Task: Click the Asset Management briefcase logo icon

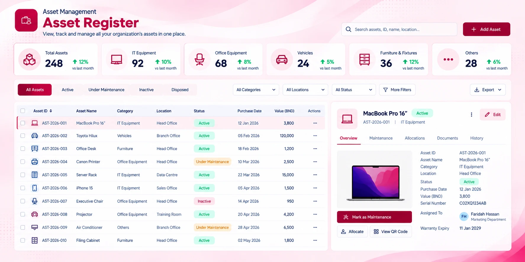Action: point(26,20)
